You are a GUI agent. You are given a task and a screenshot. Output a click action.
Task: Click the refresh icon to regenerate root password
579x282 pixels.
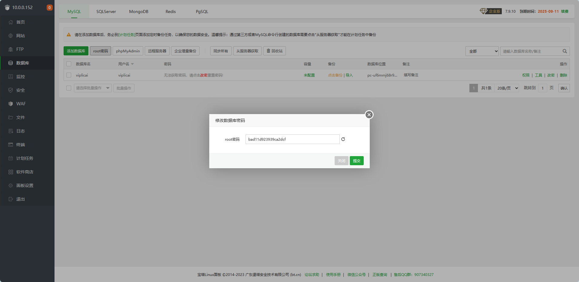[x=343, y=139]
